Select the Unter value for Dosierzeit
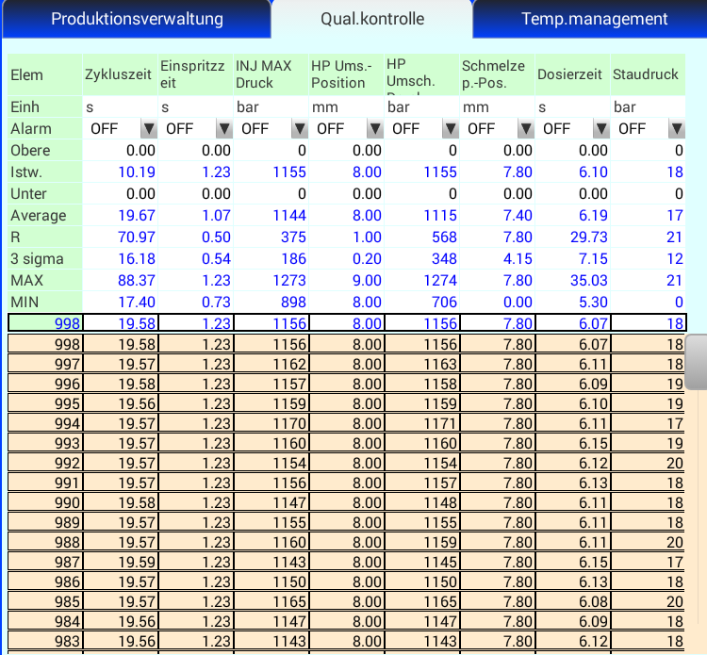 click(573, 194)
